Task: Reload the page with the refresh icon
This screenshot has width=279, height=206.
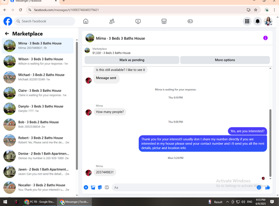Action: coord(21,10)
